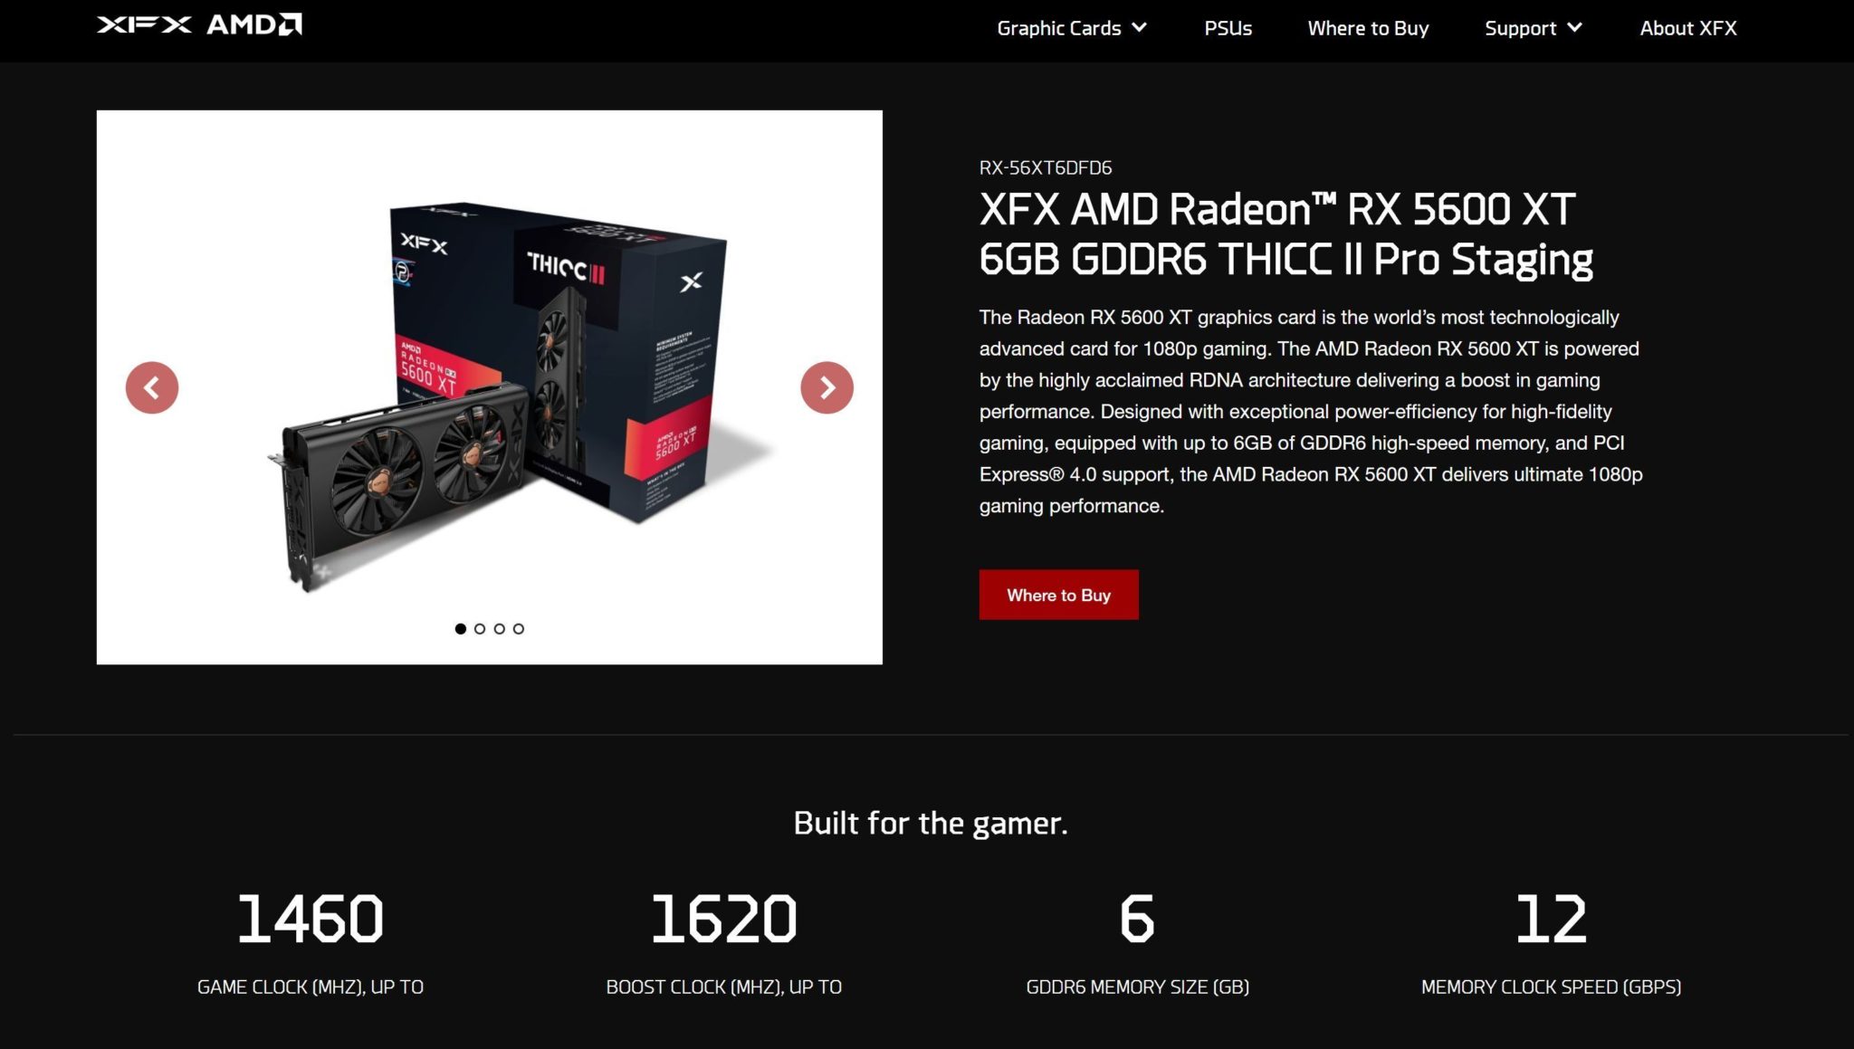The height and width of the screenshot is (1049, 1854).
Task: Click the red Where to Buy button
Action: (x=1058, y=595)
